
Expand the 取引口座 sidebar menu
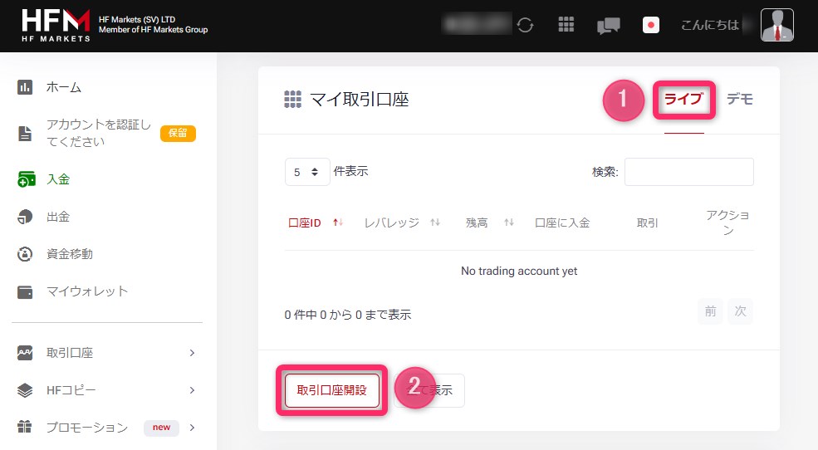[108, 353]
